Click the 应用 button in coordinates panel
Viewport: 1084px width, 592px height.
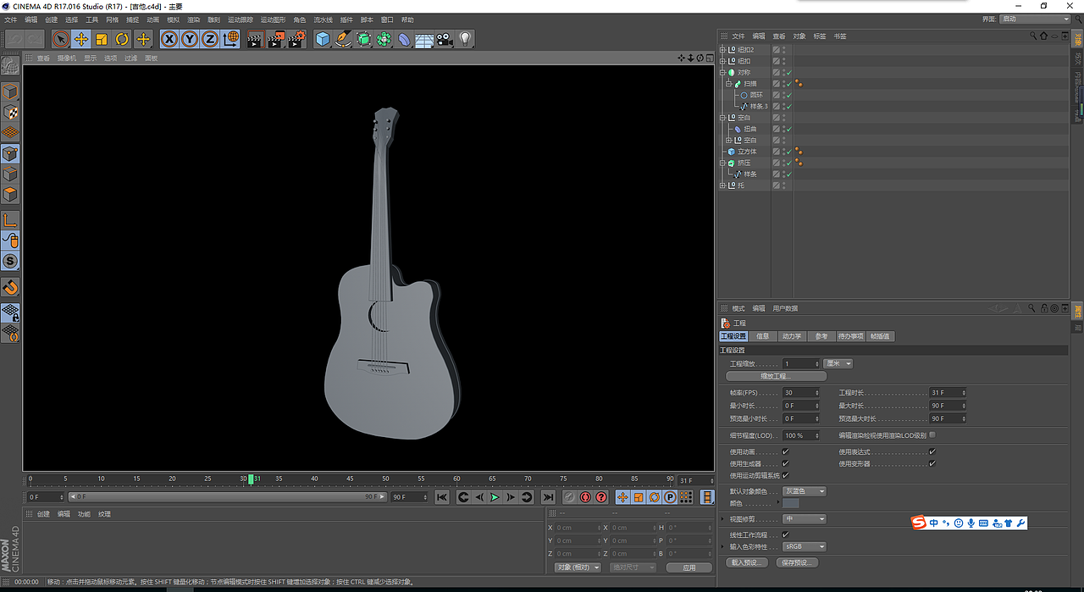689,567
